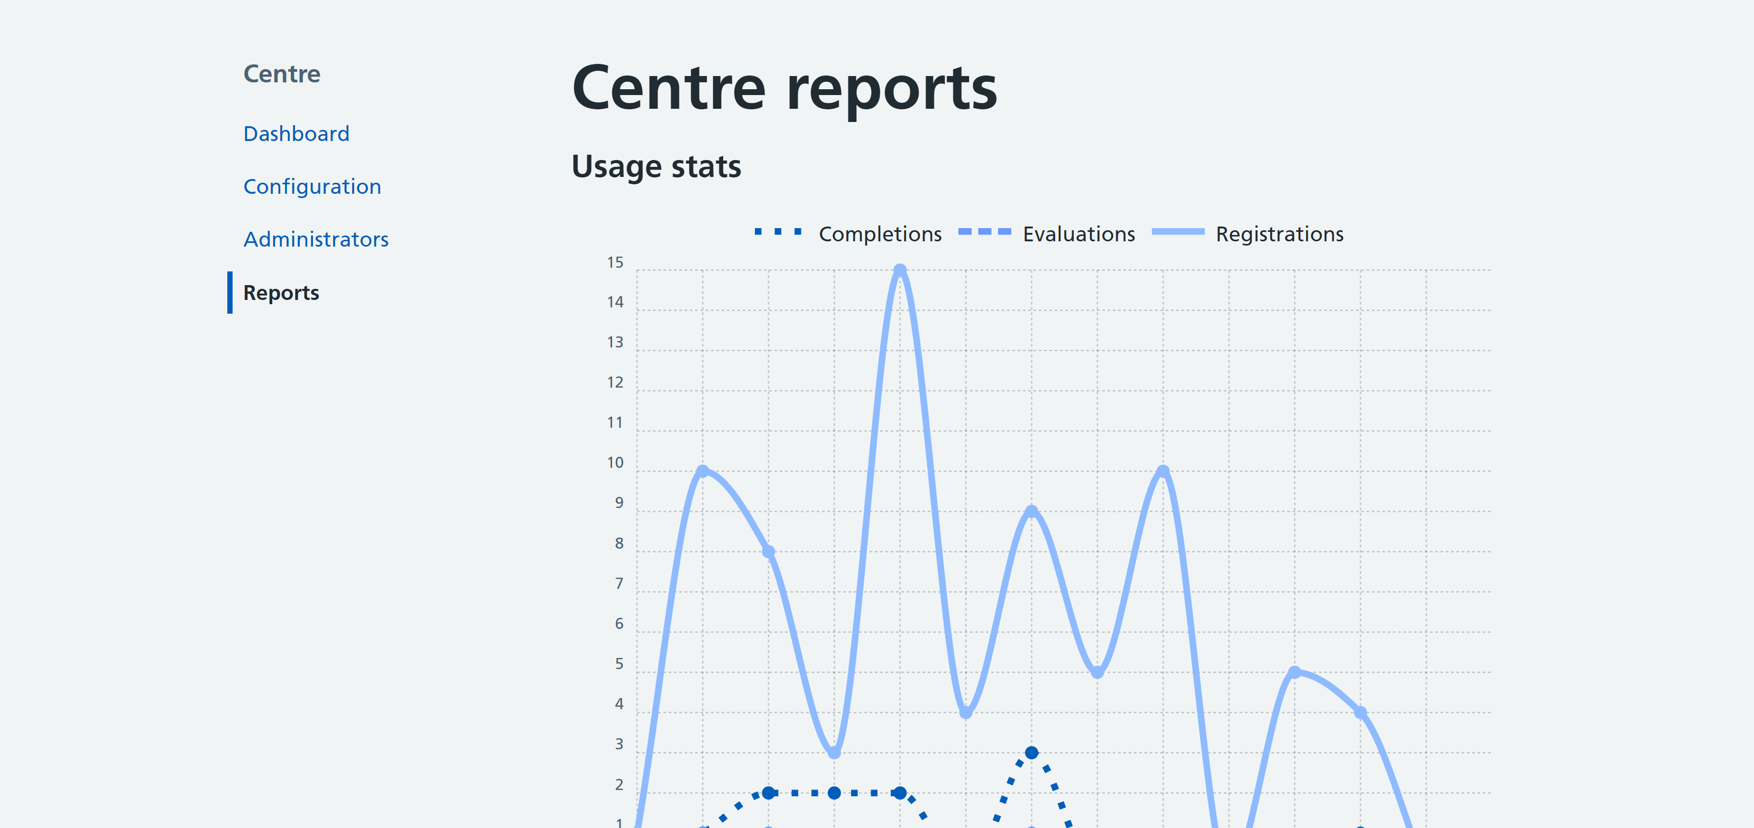Toggle the Registrations legend label
The height and width of the screenshot is (828, 1754).
click(x=1279, y=234)
